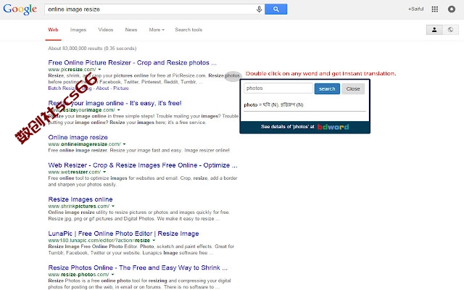464x290 pixels.
Task: Click the blue magnifier search button
Action: (275, 9)
